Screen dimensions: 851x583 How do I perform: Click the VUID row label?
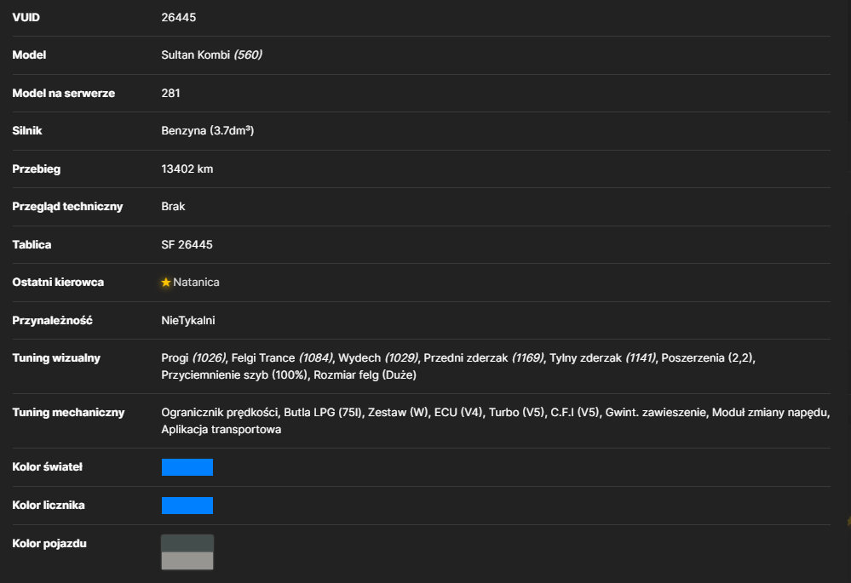click(26, 17)
